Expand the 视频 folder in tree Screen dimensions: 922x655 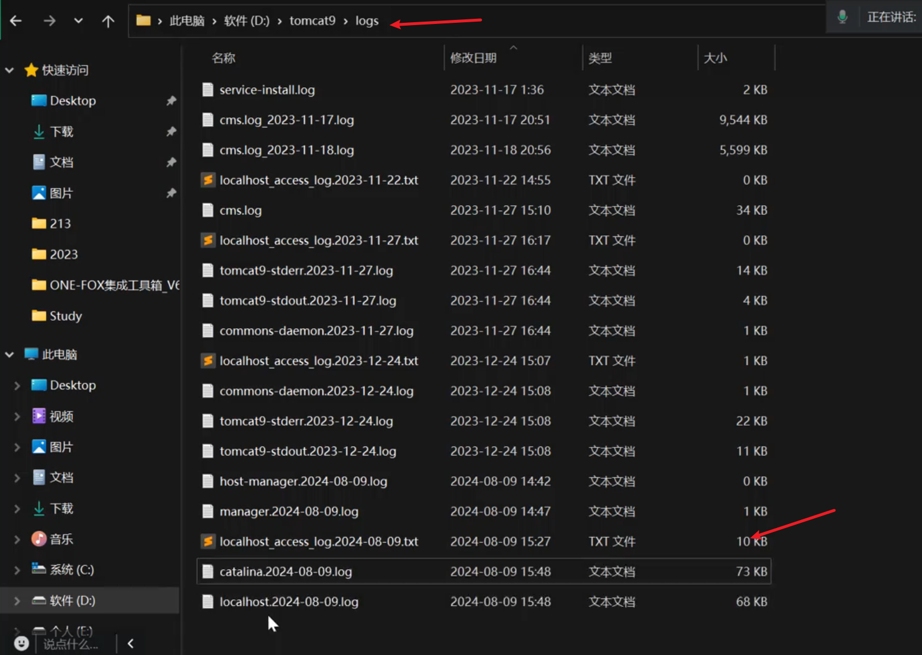coord(17,416)
